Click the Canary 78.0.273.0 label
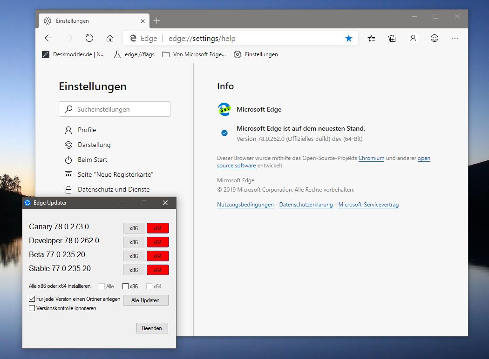The image size is (489, 359). [x=59, y=226]
